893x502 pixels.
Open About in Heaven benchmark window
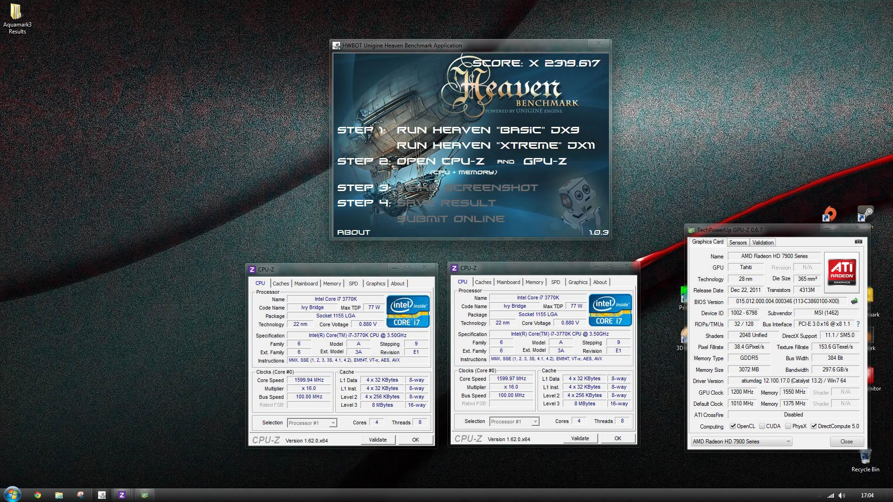click(353, 232)
